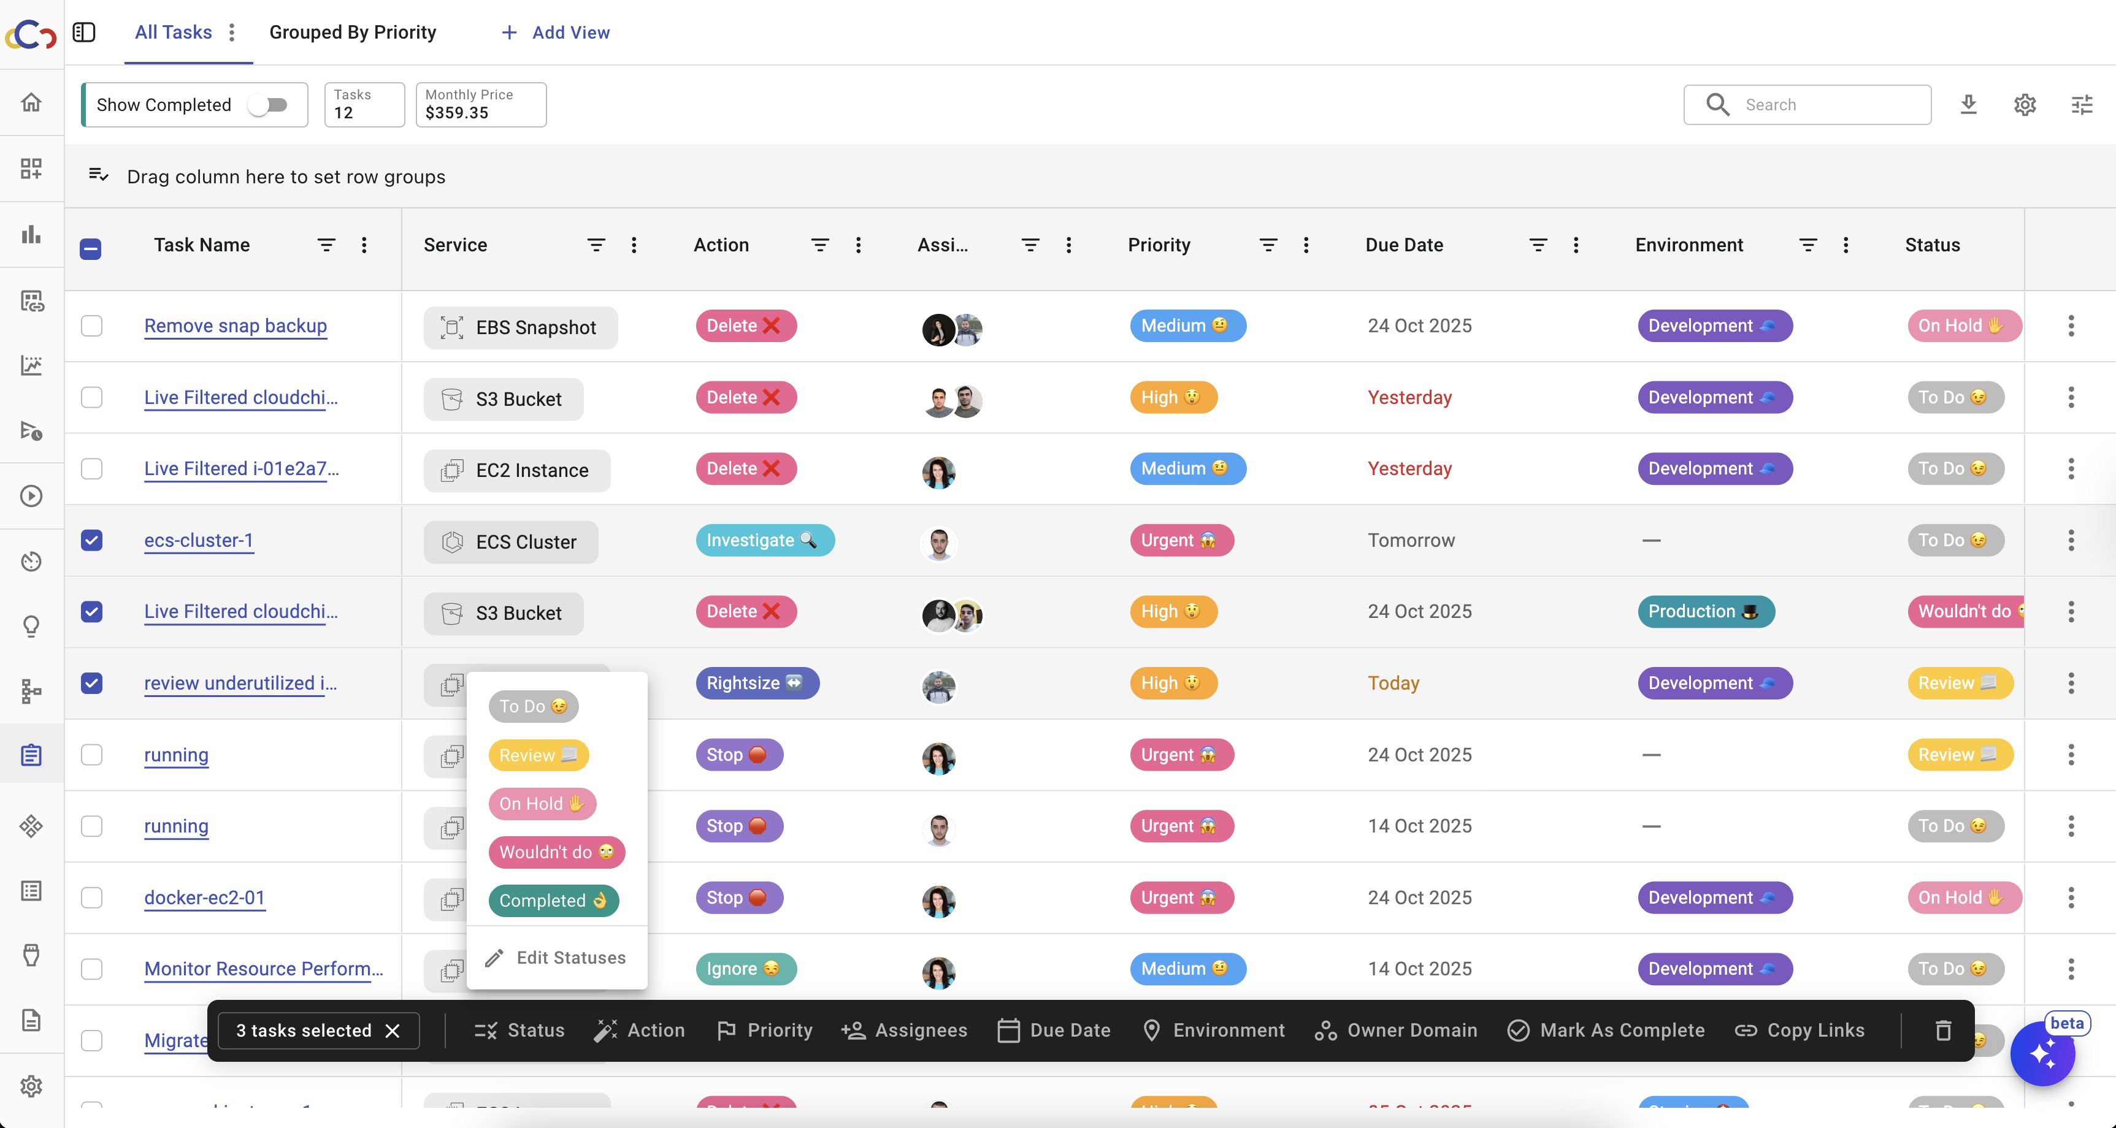Open the Due Date column options menu

[1576, 245]
